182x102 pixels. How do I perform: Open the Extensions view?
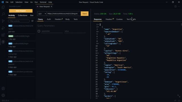(x=3, y=35)
